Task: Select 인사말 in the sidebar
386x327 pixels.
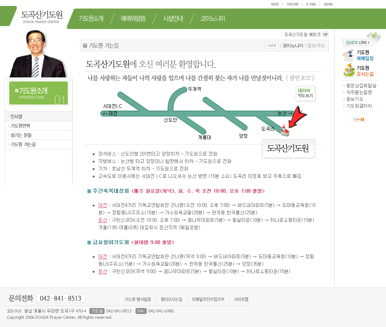Action: point(17,116)
